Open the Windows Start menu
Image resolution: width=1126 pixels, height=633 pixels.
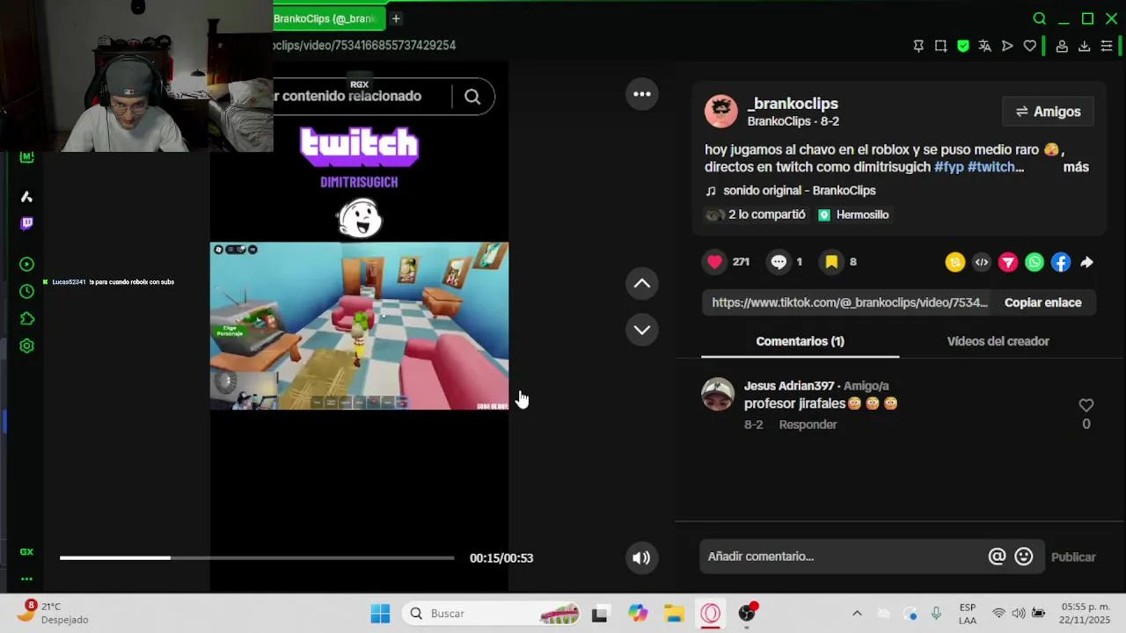coord(380,614)
